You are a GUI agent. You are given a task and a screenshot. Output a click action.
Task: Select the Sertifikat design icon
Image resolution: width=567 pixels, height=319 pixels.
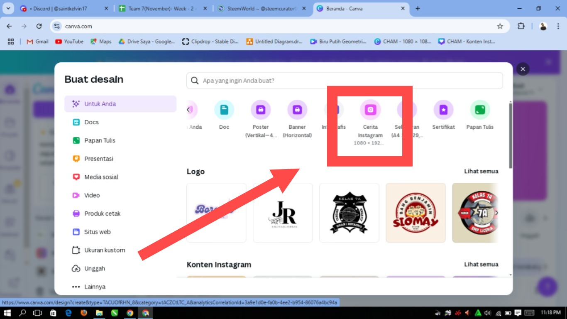point(443,110)
